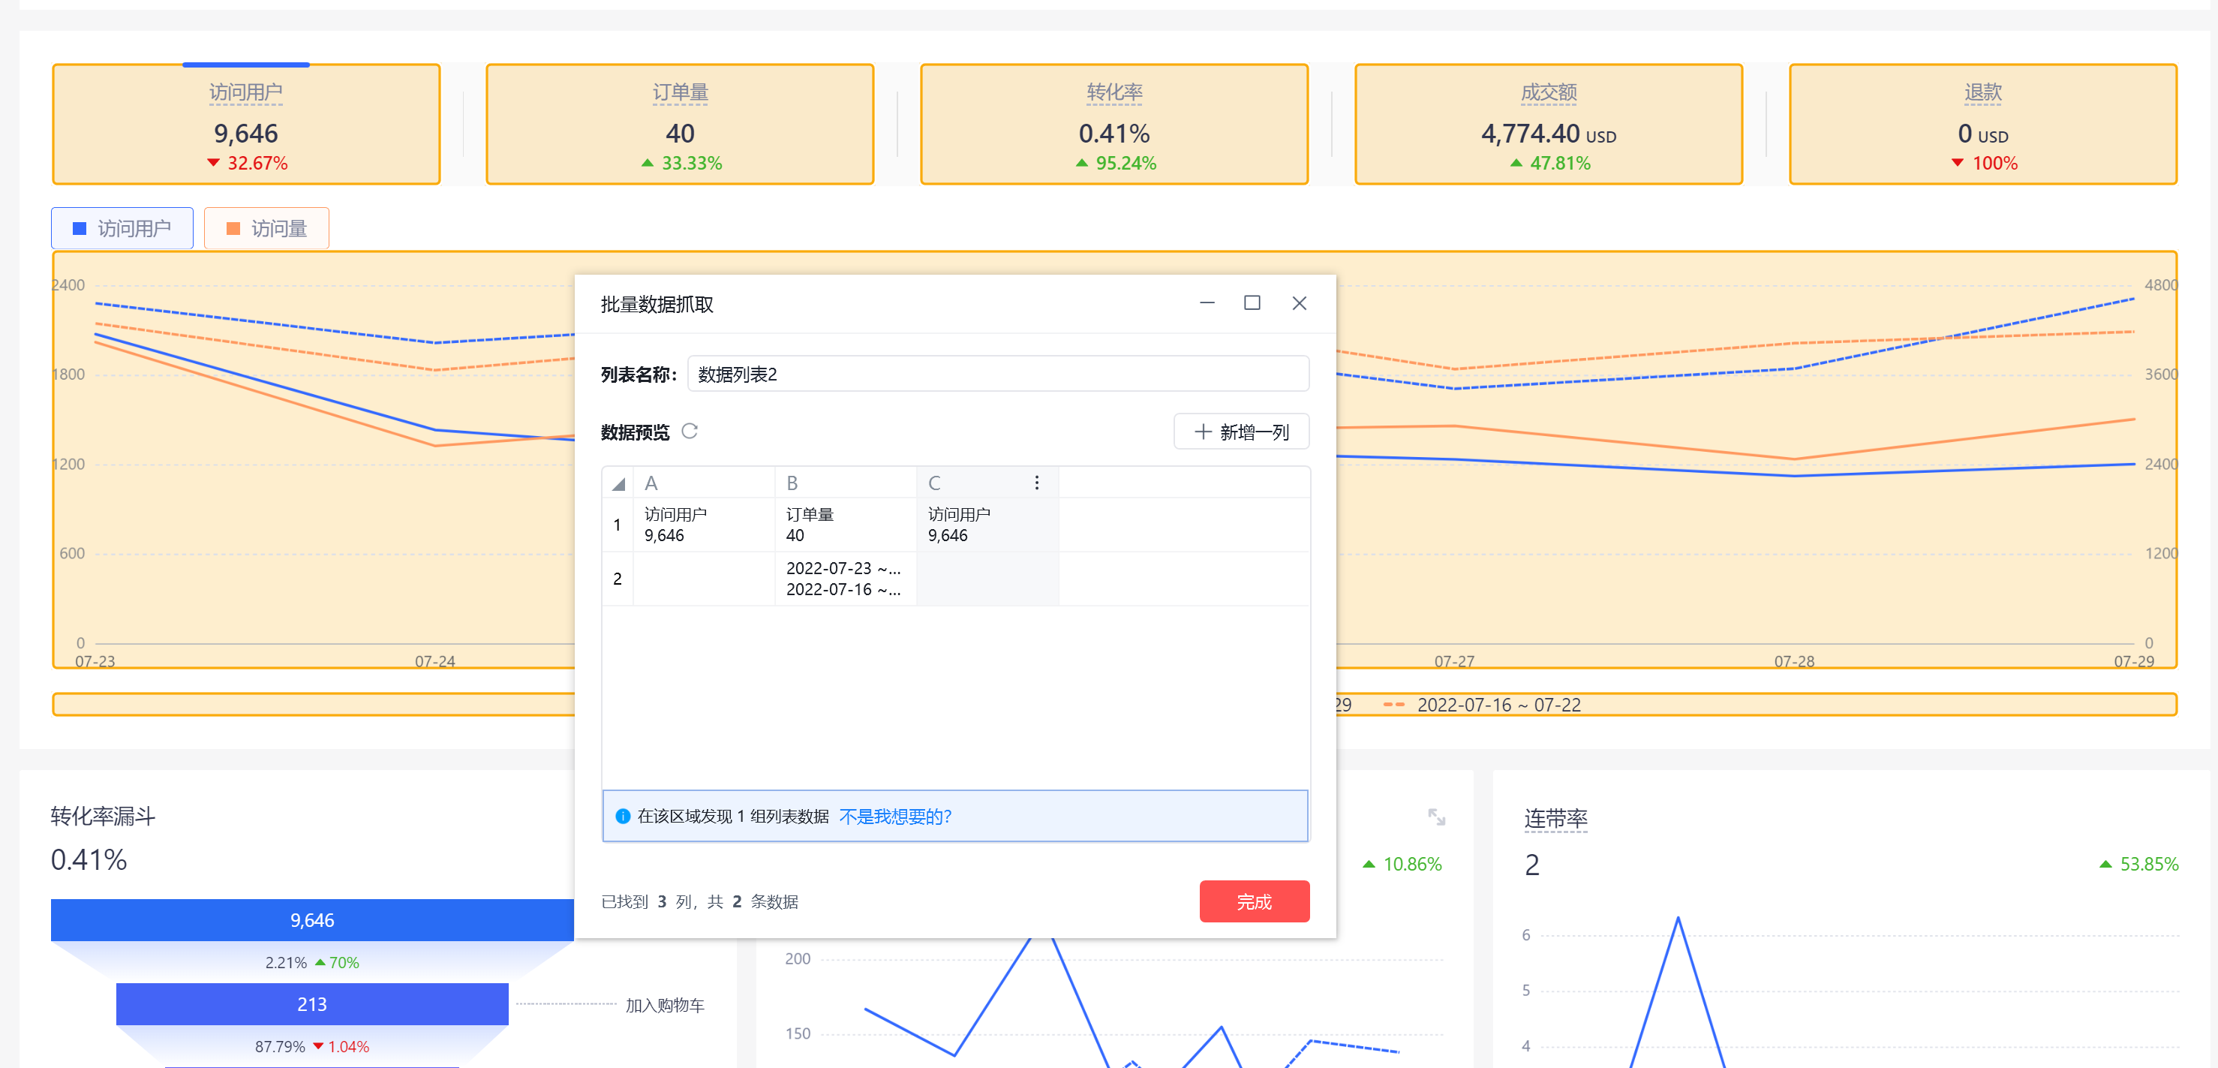Select column B header in preview

point(844,483)
